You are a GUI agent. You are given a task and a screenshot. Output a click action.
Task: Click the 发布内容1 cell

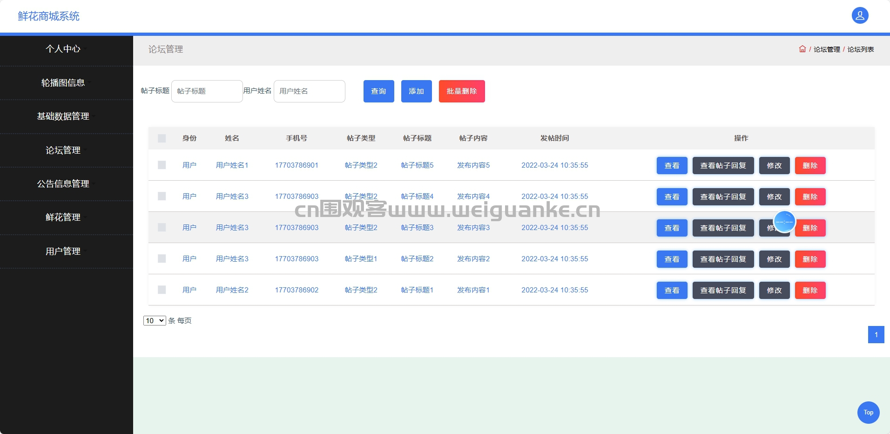point(473,290)
